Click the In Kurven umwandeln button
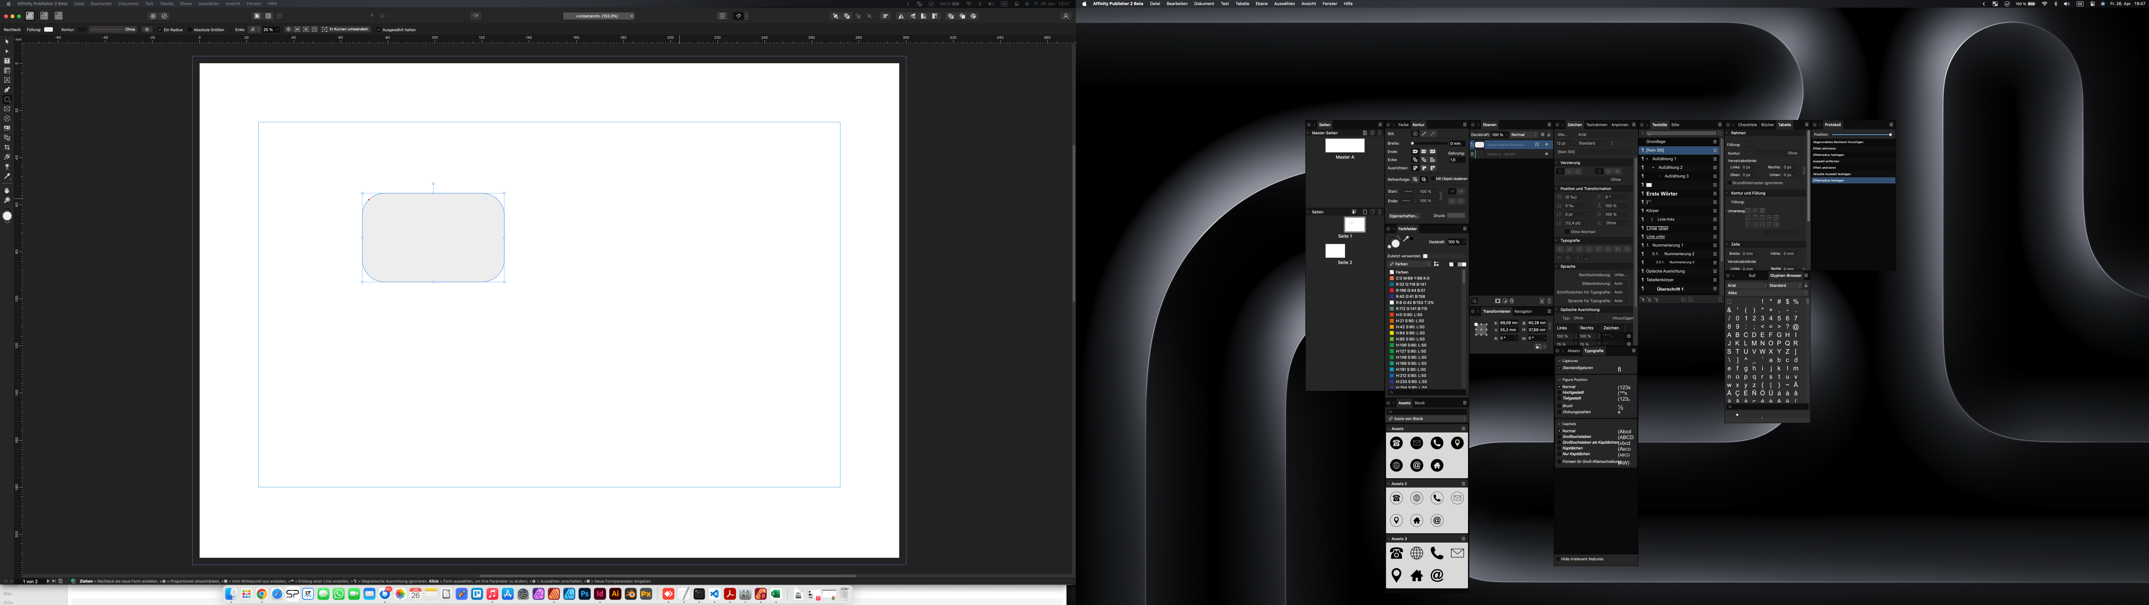2149x605 pixels. 346,29
